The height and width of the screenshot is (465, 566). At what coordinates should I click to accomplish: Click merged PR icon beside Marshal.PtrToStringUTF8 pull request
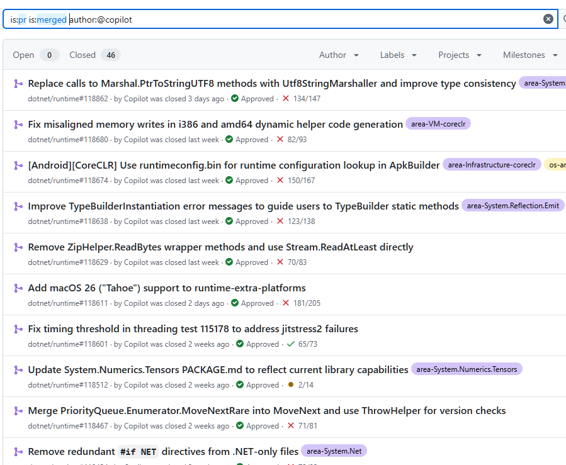(x=18, y=84)
